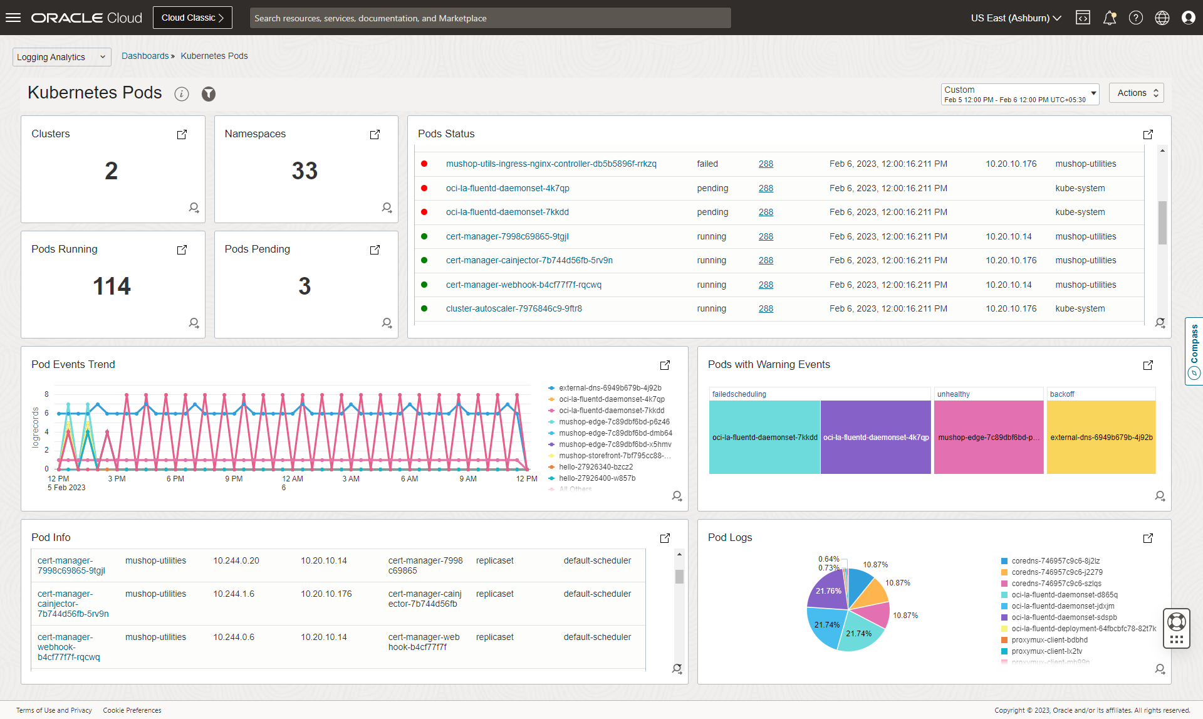The image size is (1203, 719).
Task: Open the notifications bell
Action: [1110, 18]
